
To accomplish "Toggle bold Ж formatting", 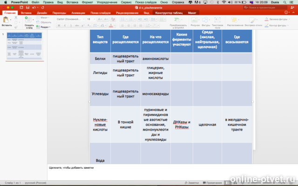I will [59, 26].
